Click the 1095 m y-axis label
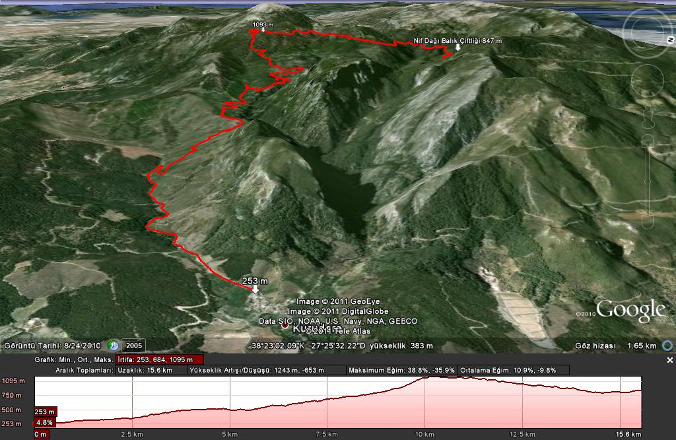Viewport: 676px width, 440px height. [x=13, y=381]
